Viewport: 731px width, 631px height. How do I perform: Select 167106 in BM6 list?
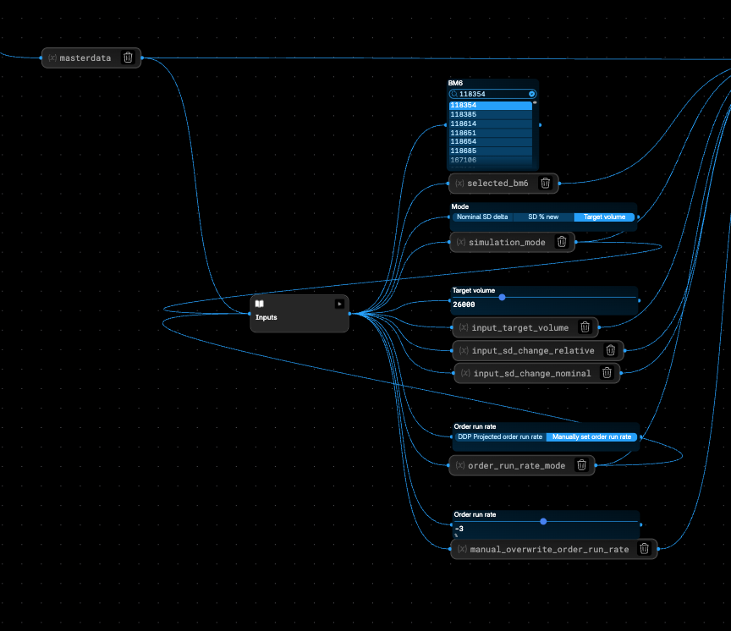coord(491,160)
